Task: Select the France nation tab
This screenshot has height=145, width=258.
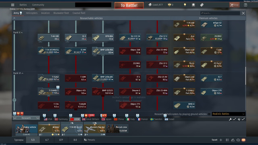Action: coord(143,119)
